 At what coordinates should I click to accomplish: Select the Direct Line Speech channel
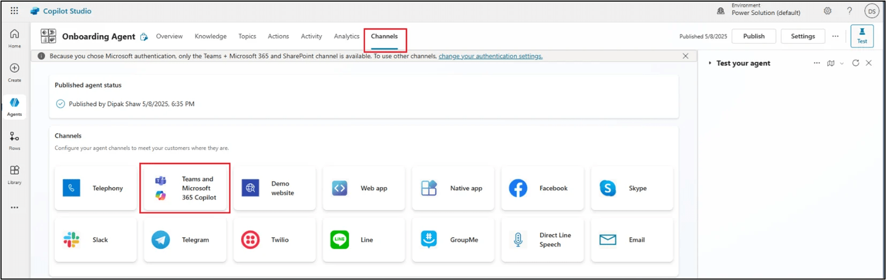pos(542,240)
